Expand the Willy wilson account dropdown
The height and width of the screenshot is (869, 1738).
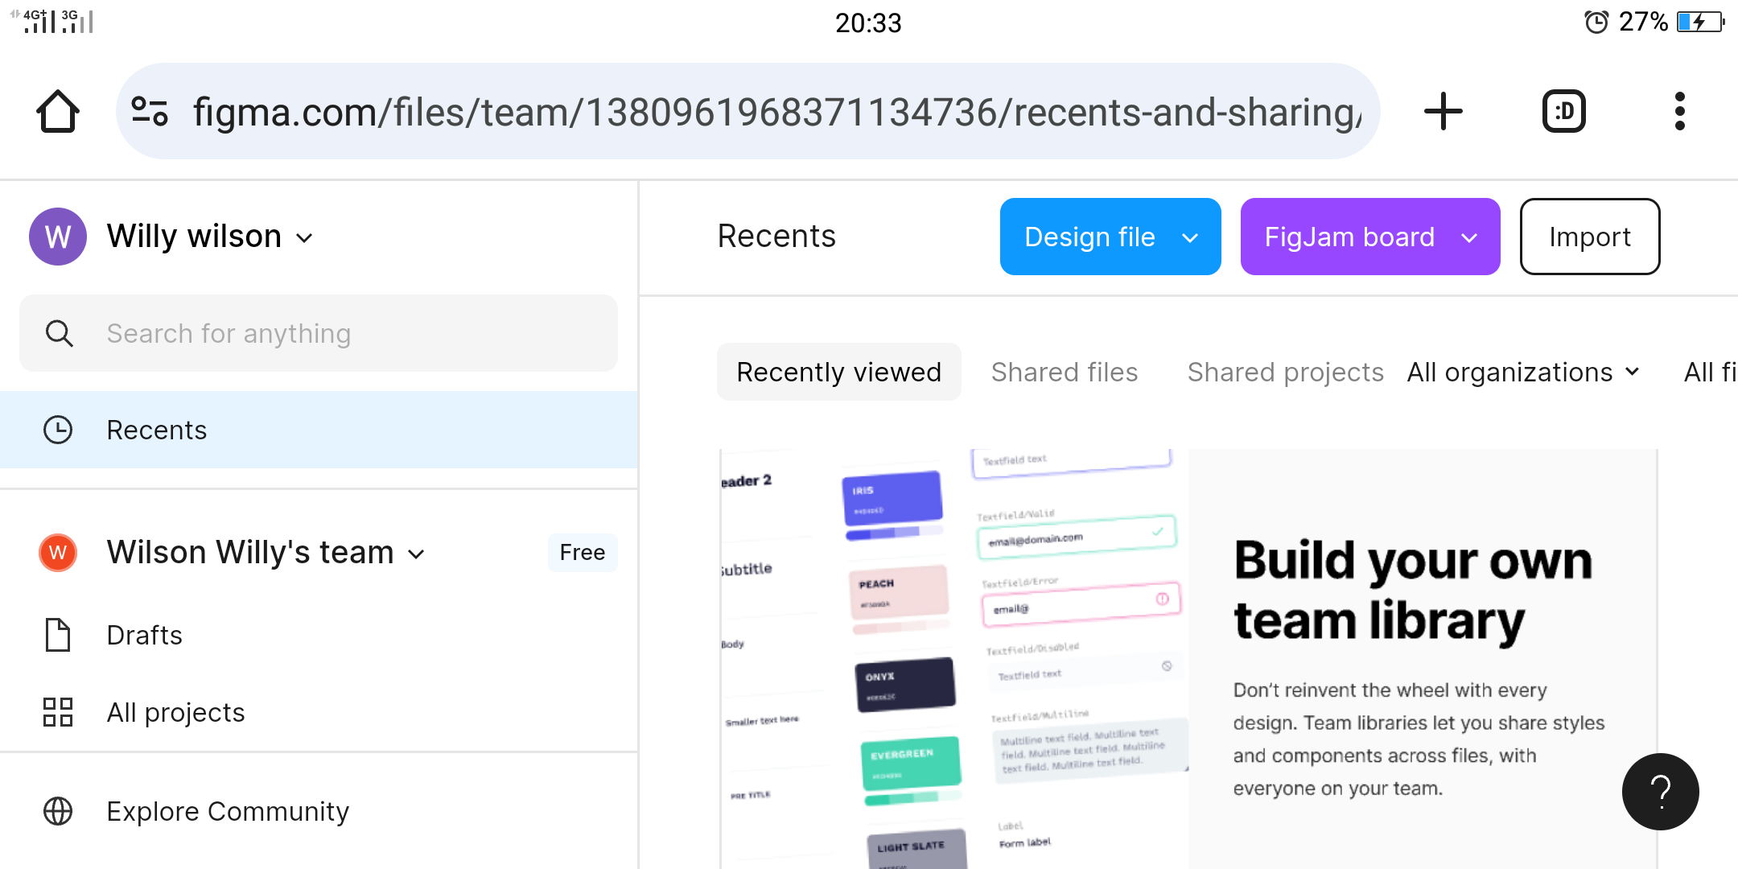tap(304, 238)
